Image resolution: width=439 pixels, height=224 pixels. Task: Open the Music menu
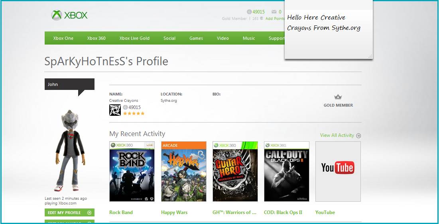tap(249, 38)
